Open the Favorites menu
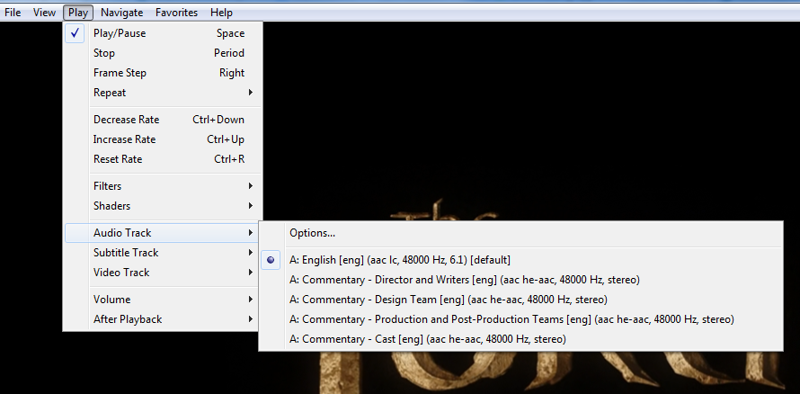The width and height of the screenshot is (800, 394). click(176, 13)
